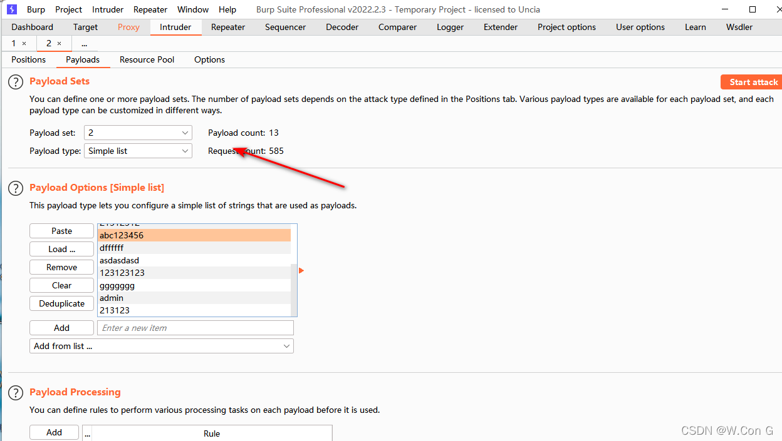The width and height of the screenshot is (782, 441).
Task: Click the Remove button
Action: (61, 267)
